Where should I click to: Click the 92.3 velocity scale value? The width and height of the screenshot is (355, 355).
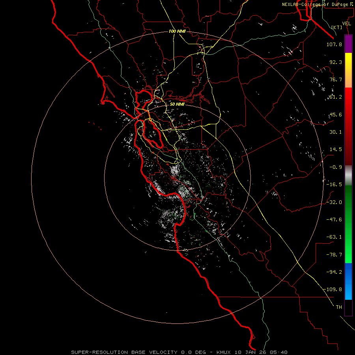336,62
